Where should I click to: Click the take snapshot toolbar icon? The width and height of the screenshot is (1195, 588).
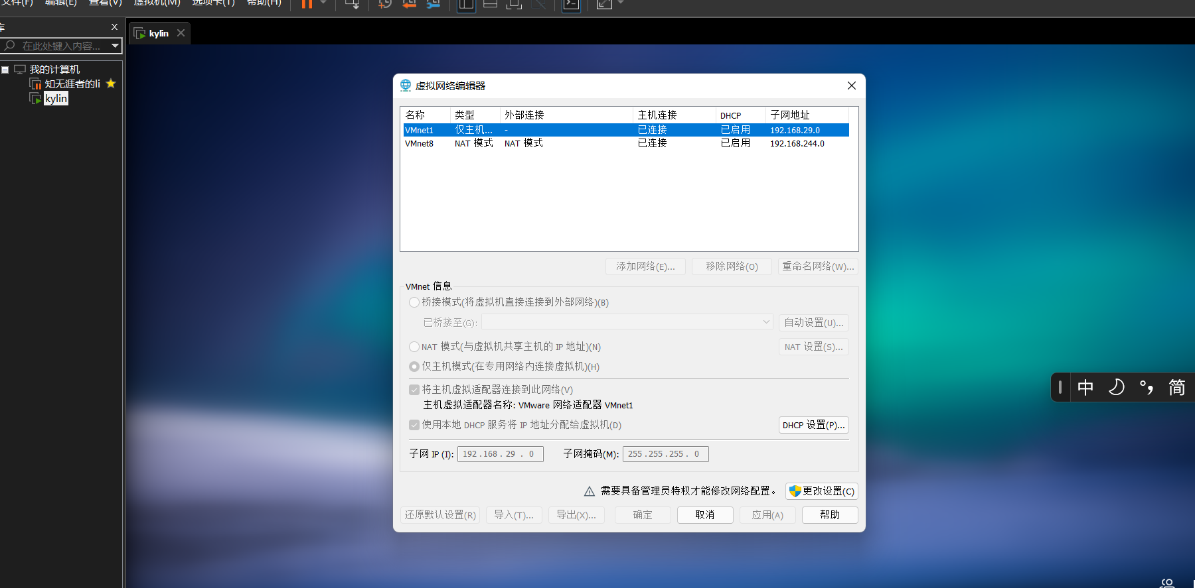(385, 4)
